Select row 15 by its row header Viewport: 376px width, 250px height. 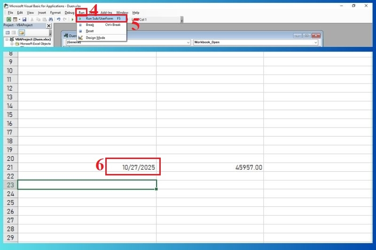point(10,114)
